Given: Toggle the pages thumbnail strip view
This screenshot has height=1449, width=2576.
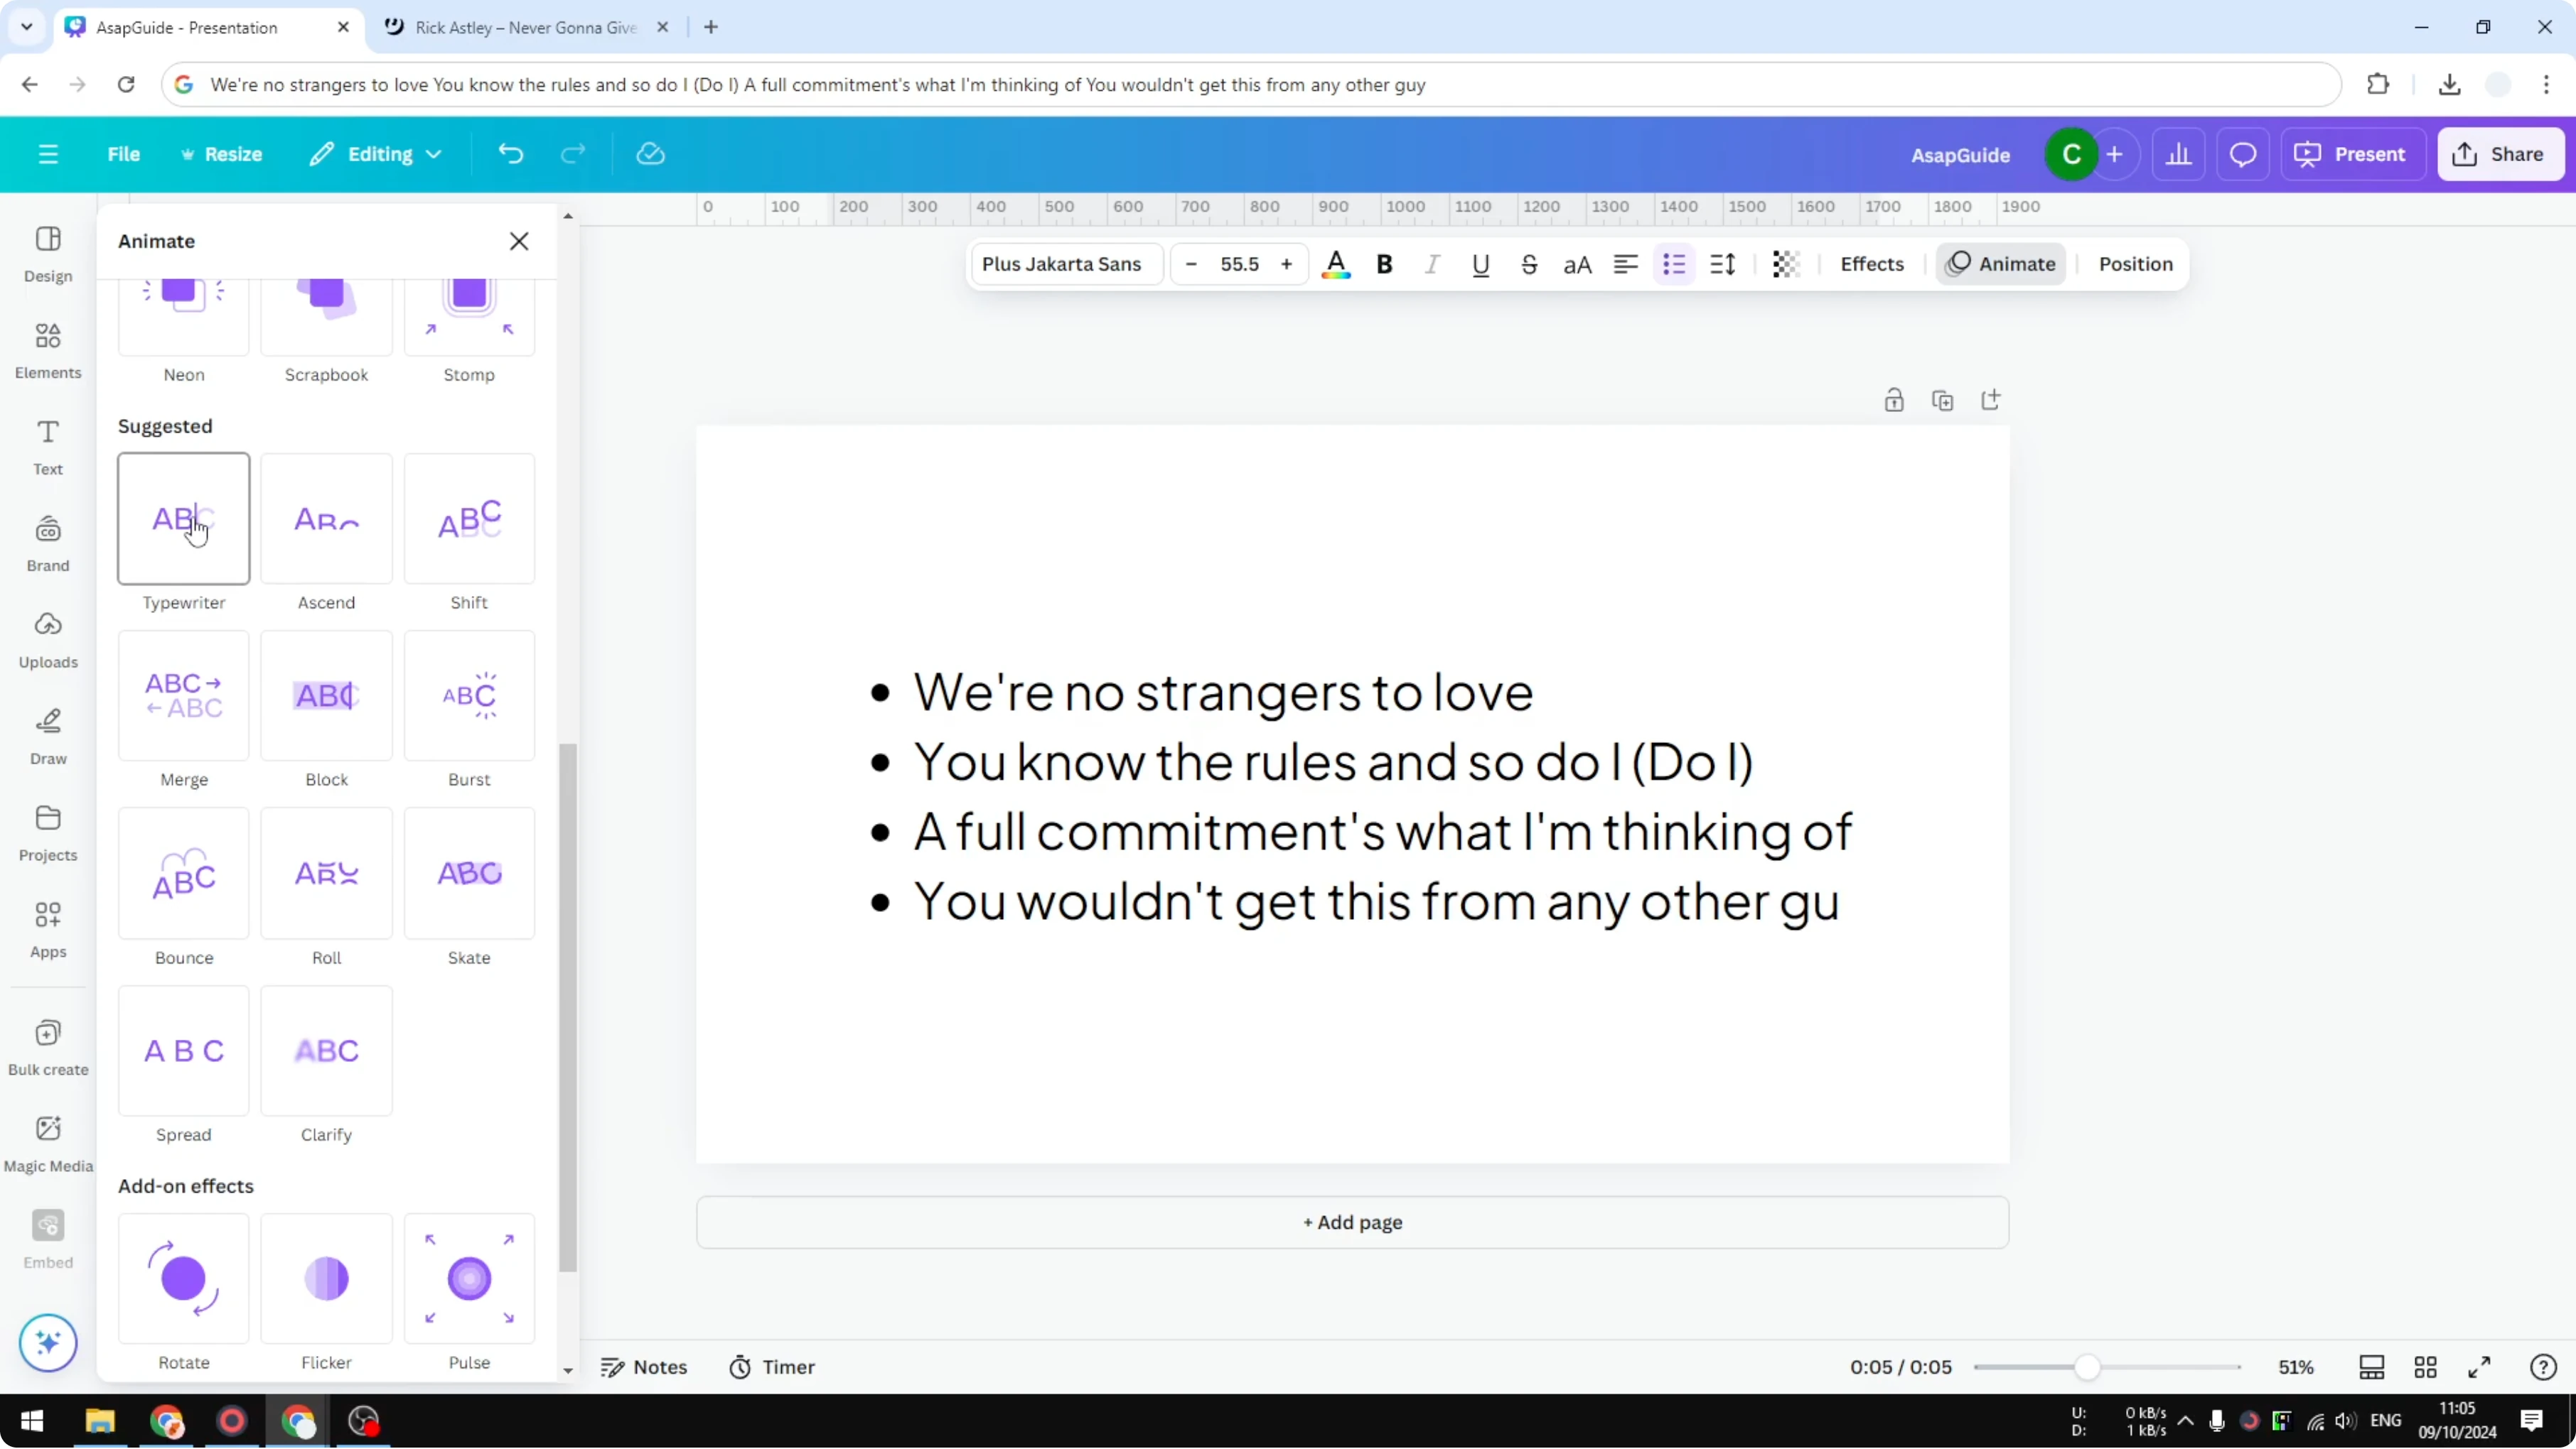Looking at the screenshot, I should pyautogui.click(x=2371, y=1367).
